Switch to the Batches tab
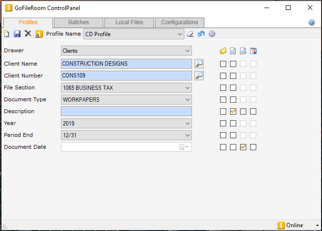The width and height of the screenshot is (322, 231). click(79, 22)
